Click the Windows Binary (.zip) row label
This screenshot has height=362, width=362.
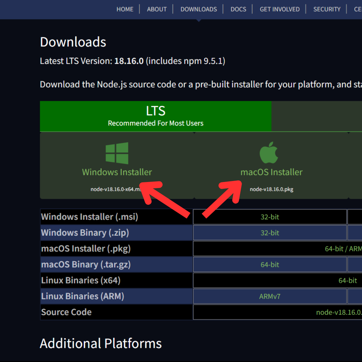point(85,233)
